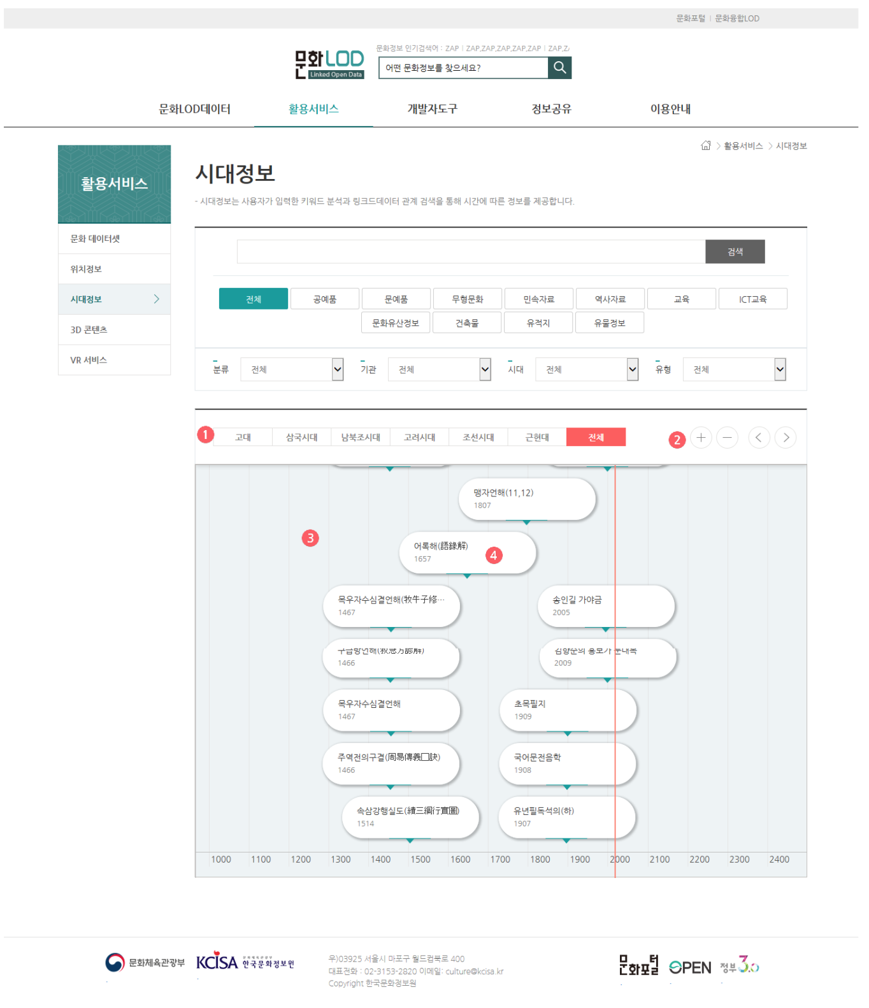Go to 문화 데이터셋 in sidebar
The image size is (869, 1008).
[x=114, y=238]
